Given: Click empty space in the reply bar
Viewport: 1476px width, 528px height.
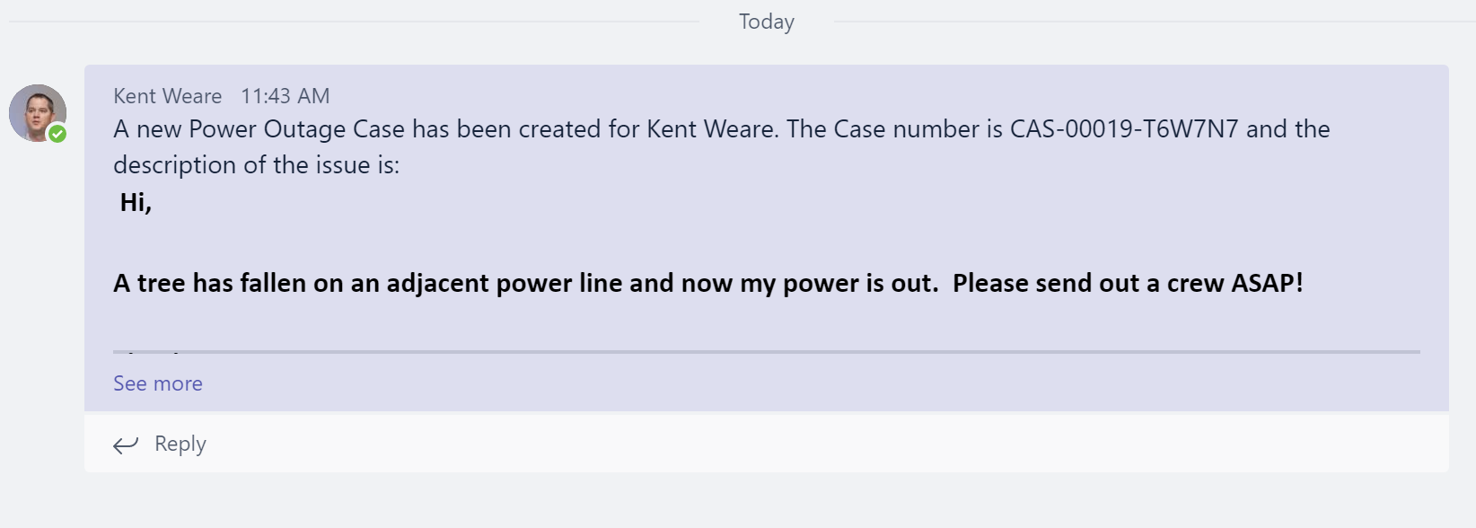Looking at the screenshot, I should pyautogui.click(x=808, y=443).
